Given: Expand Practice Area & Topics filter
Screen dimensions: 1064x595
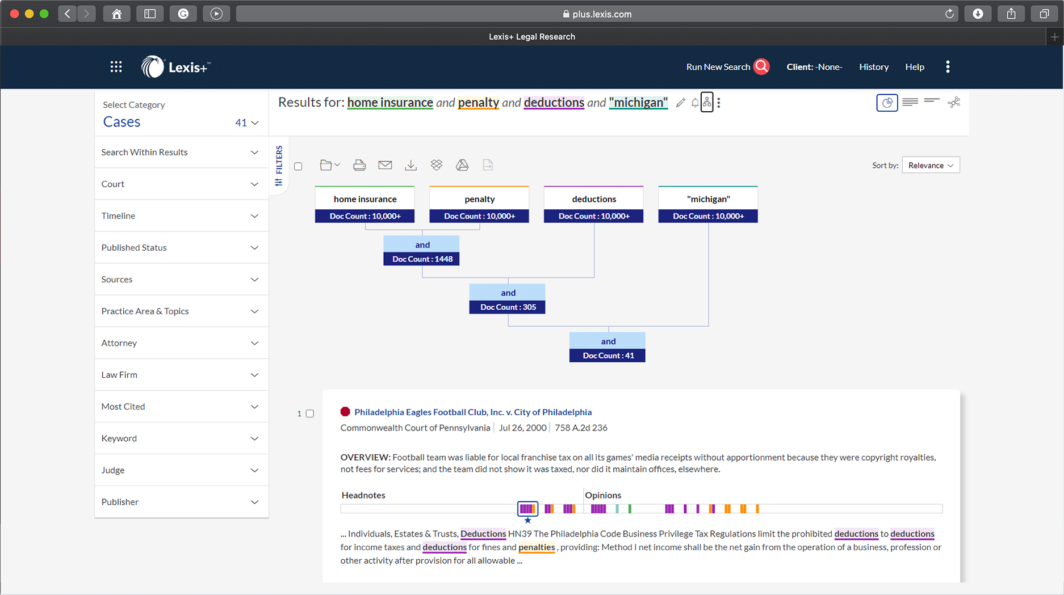Looking at the screenshot, I should (181, 311).
